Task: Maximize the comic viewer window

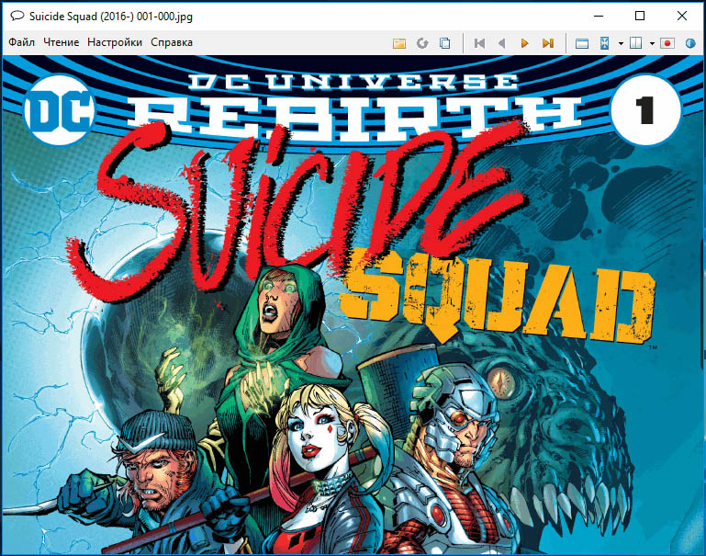Action: (x=639, y=16)
